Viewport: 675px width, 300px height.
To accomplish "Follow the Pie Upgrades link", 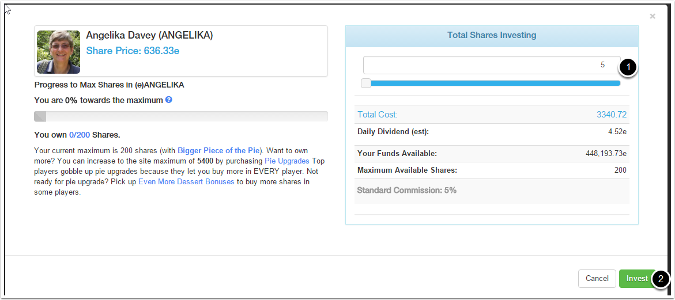I will pos(286,161).
